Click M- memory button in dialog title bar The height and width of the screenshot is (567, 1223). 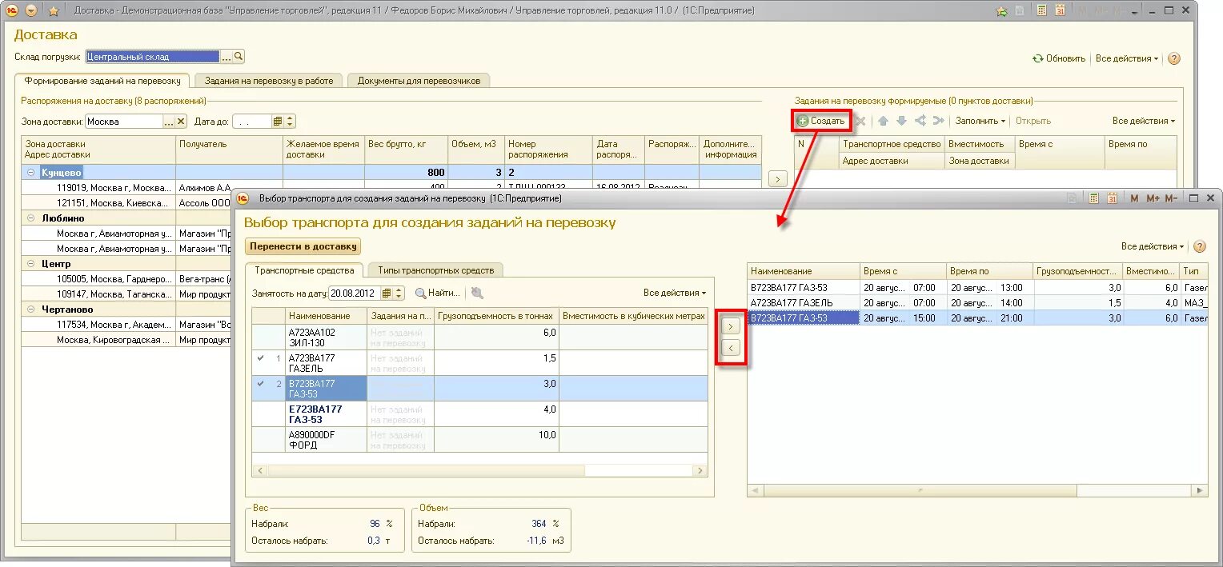pyautogui.click(x=1171, y=198)
